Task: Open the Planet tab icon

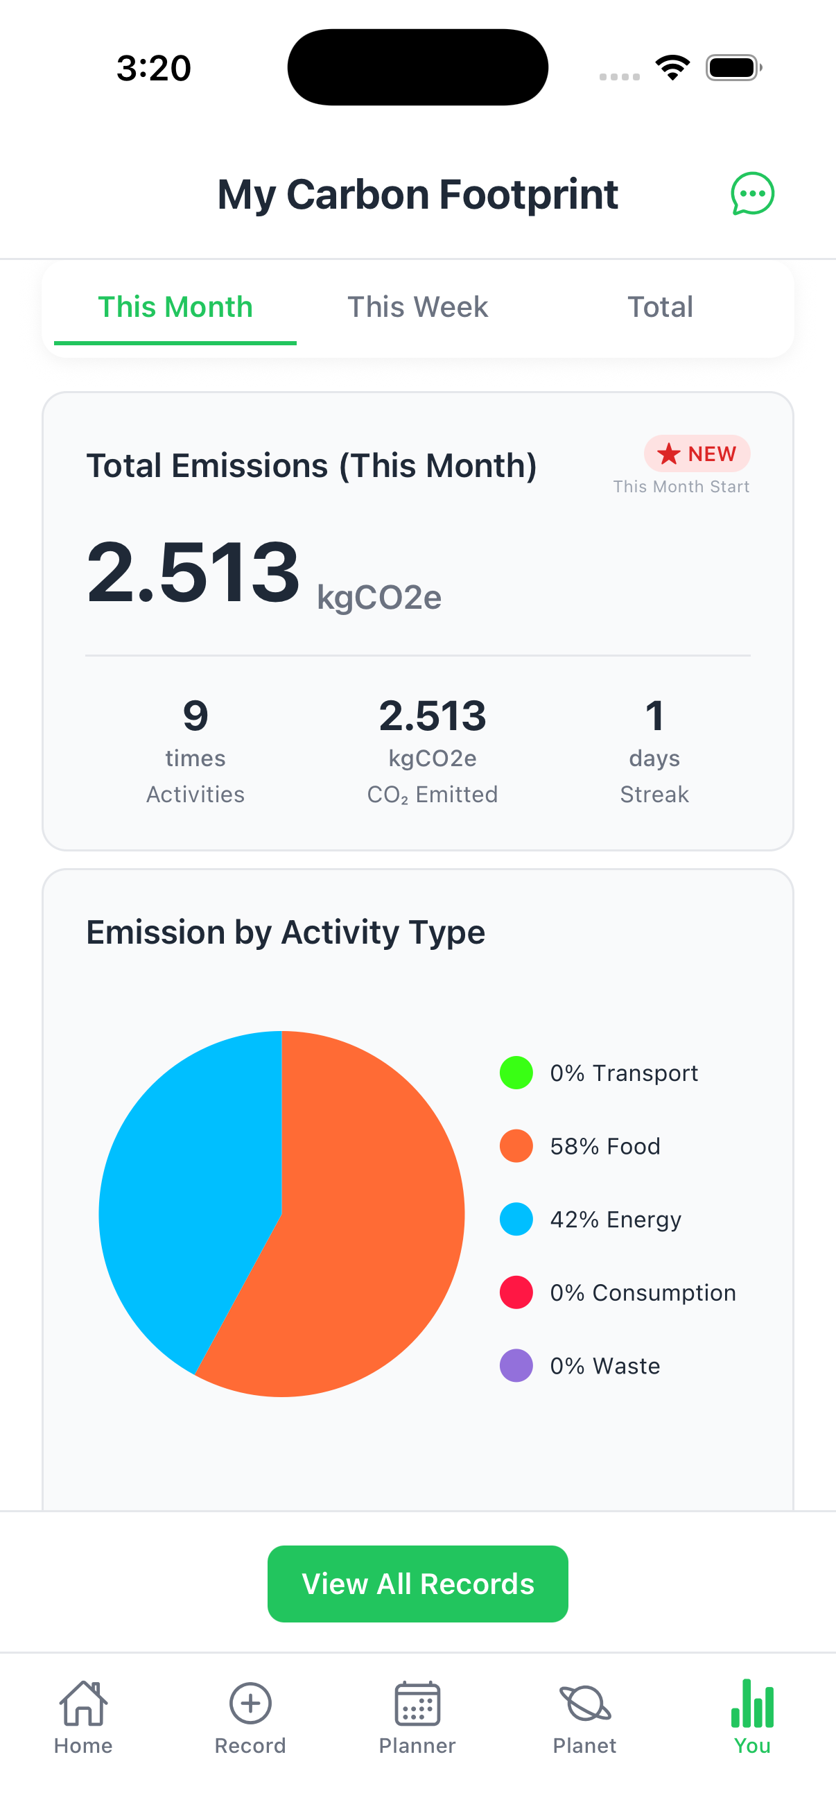Action: (x=585, y=1704)
